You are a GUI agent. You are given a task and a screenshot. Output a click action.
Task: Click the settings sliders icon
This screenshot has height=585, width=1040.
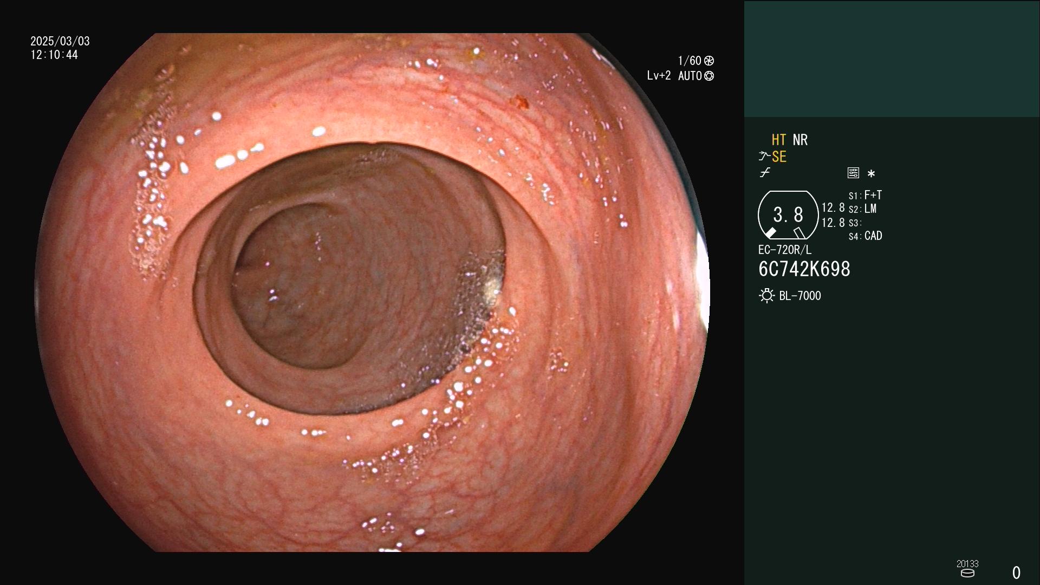(853, 173)
